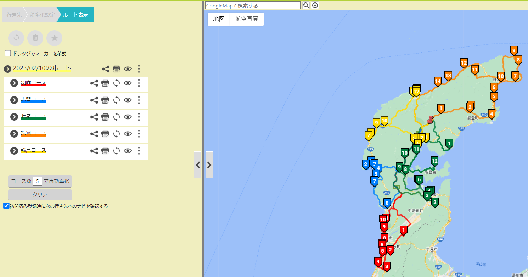Enable ドラッグでマーカーを移動 checkbox

click(x=8, y=53)
